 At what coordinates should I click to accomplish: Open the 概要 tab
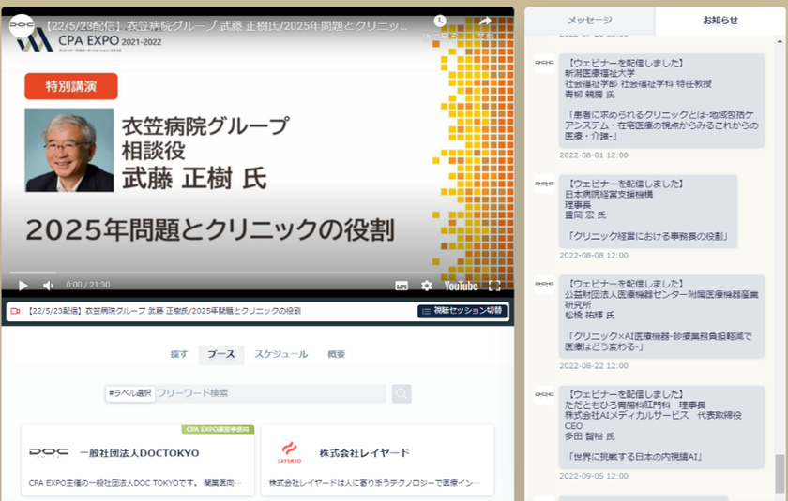[x=336, y=354]
